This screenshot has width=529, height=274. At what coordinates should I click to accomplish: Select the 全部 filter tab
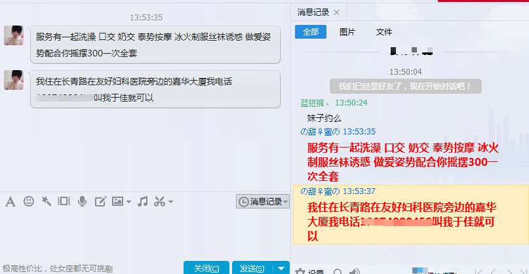coord(310,32)
